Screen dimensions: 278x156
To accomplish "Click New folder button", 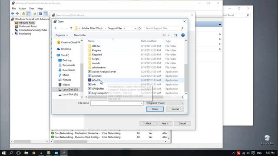I will (x=80, y=35).
